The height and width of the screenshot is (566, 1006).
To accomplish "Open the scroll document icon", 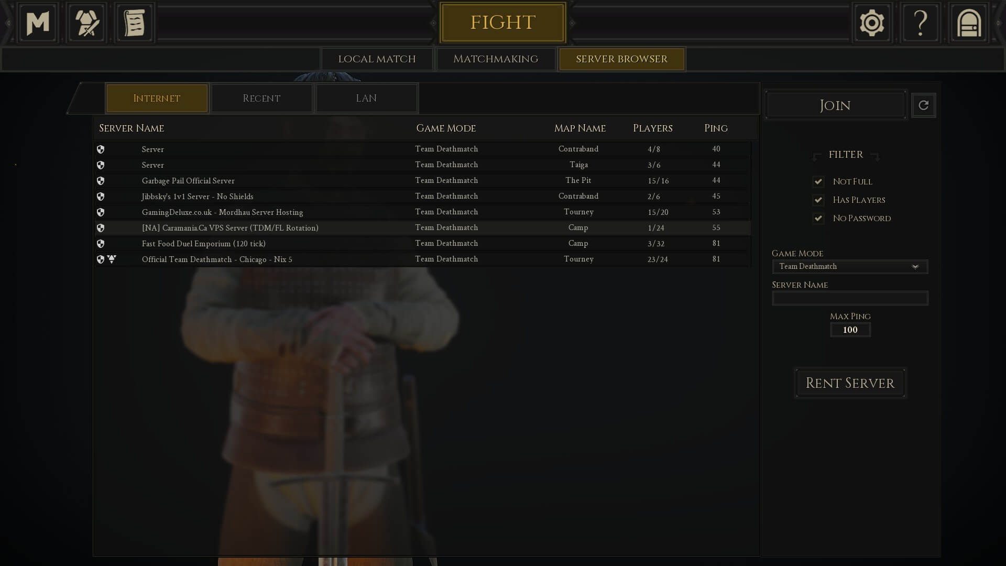I will point(135,23).
